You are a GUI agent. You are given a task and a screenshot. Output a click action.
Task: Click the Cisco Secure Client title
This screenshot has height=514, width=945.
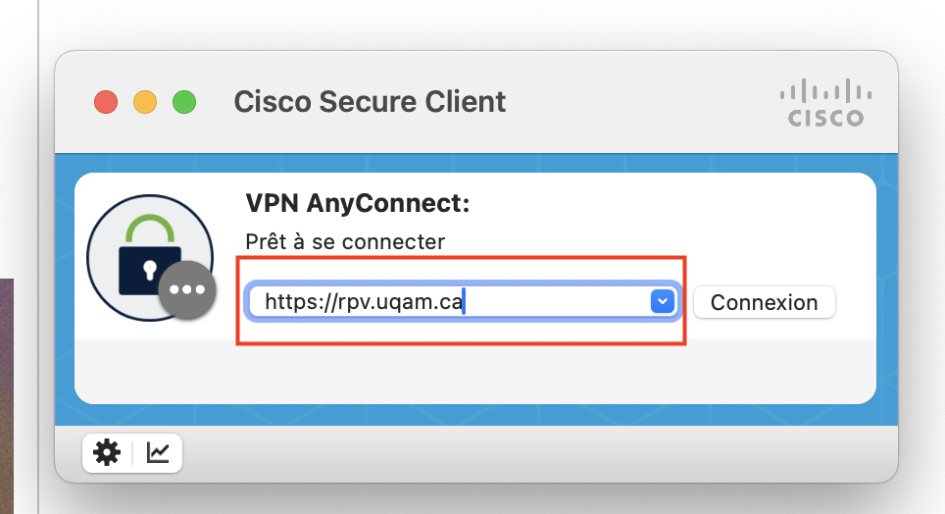pyautogui.click(x=370, y=101)
